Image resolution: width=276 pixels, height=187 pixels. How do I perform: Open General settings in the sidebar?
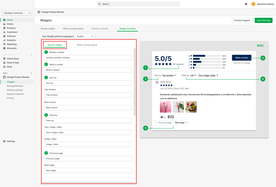(x=15, y=90)
